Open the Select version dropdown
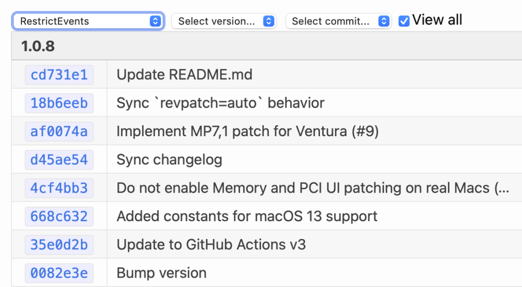Image resolution: width=522 pixels, height=287 pixels. pyautogui.click(x=224, y=21)
